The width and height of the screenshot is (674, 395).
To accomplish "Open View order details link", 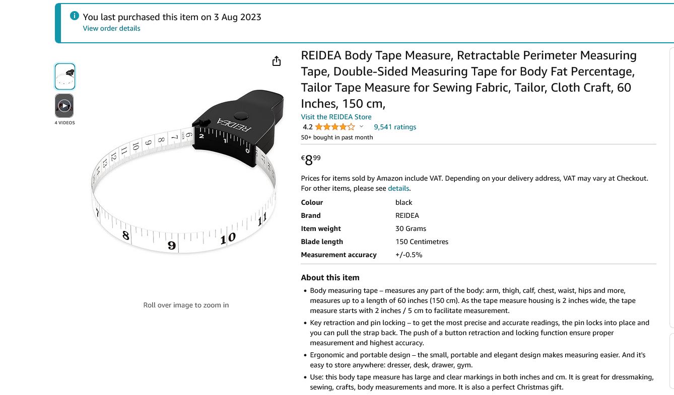I will pyautogui.click(x=111, y=28).
